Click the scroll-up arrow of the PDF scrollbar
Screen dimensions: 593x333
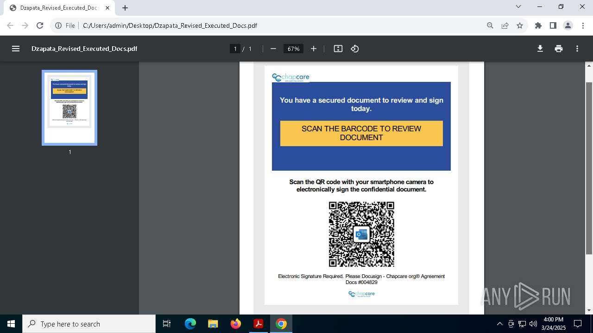tap(589, 66)
